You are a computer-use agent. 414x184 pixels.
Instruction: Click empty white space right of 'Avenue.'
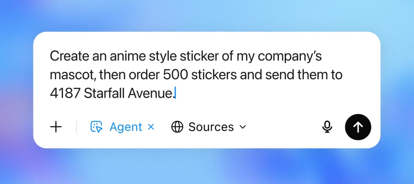pyautogui.click(x=264, y=94)
